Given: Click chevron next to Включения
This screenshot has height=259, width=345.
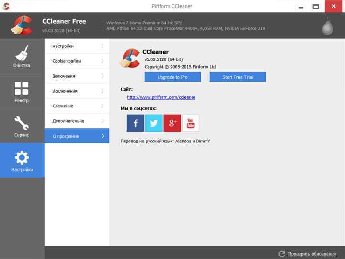Looking at the screenshot, I should [103, 76].
